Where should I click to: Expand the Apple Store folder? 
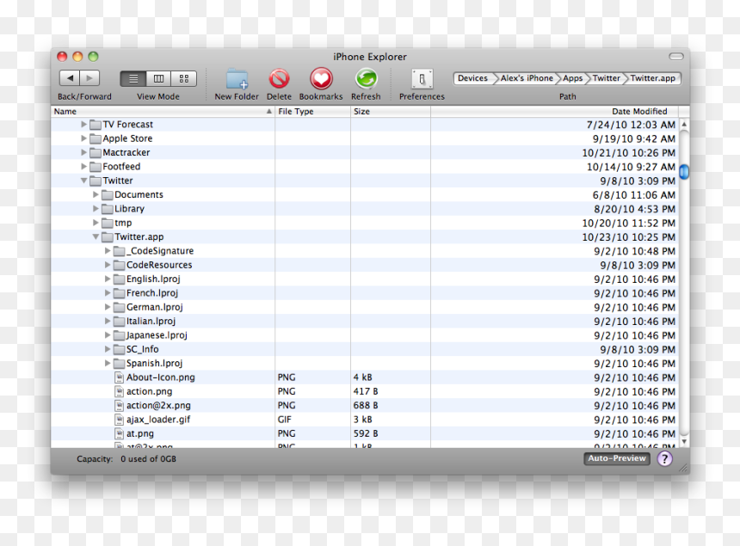coord(83,138)
